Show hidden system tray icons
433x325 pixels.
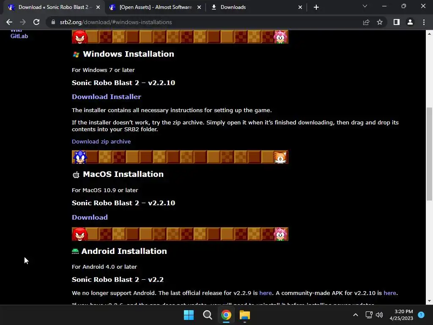coord(356,315)
